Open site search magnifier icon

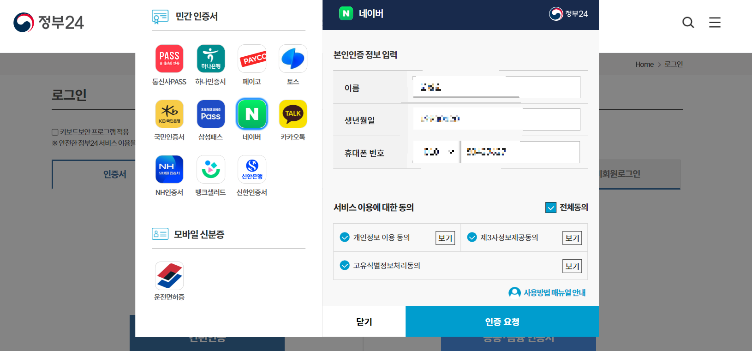688,22
